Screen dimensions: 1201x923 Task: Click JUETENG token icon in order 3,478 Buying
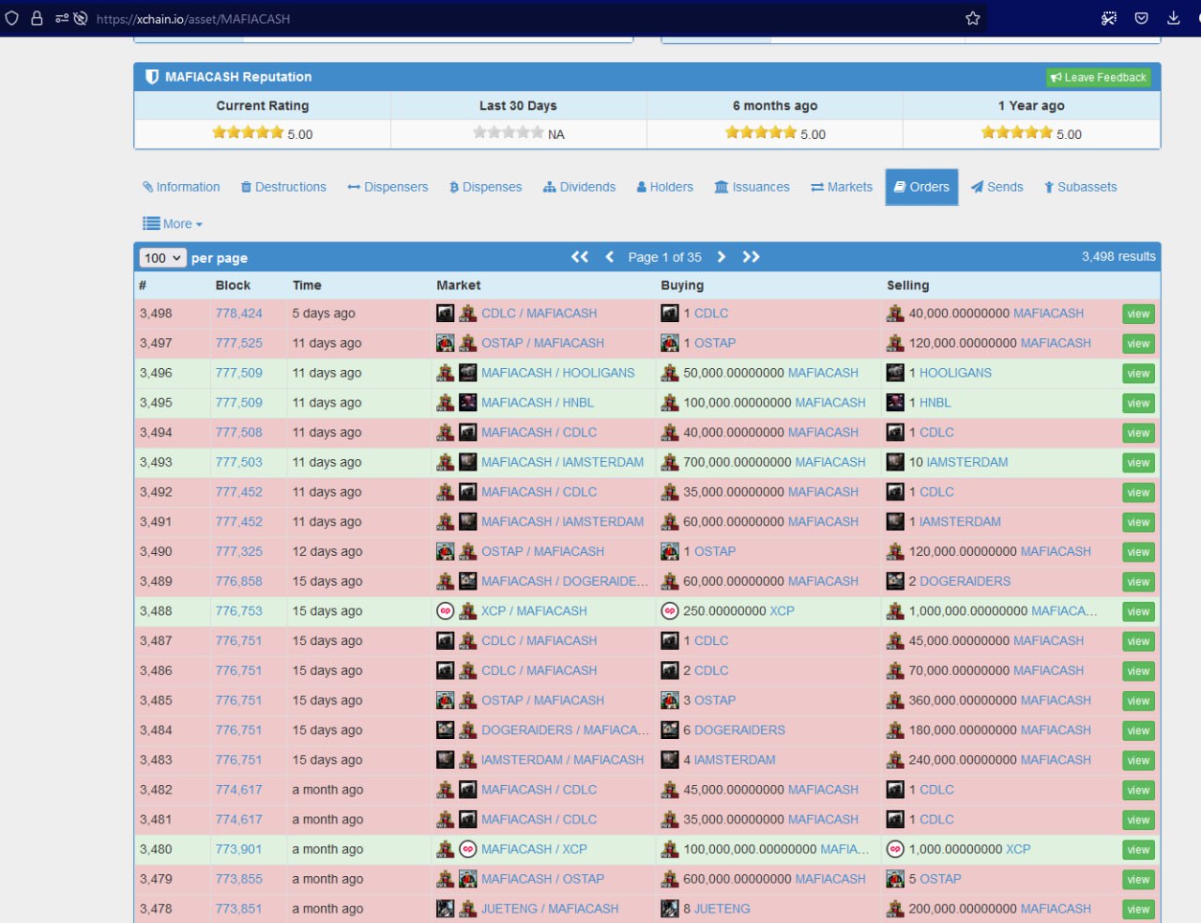click(x=670, y=909)
